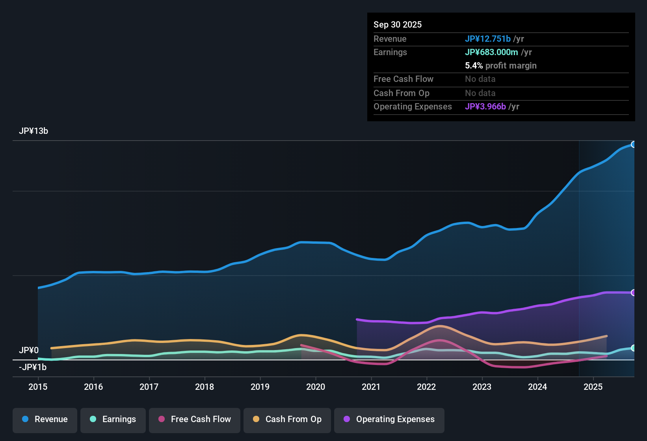Toggle the Free Cash Flow series off
647x441 pixels.
pyautogui.click(x=194, y=419)
